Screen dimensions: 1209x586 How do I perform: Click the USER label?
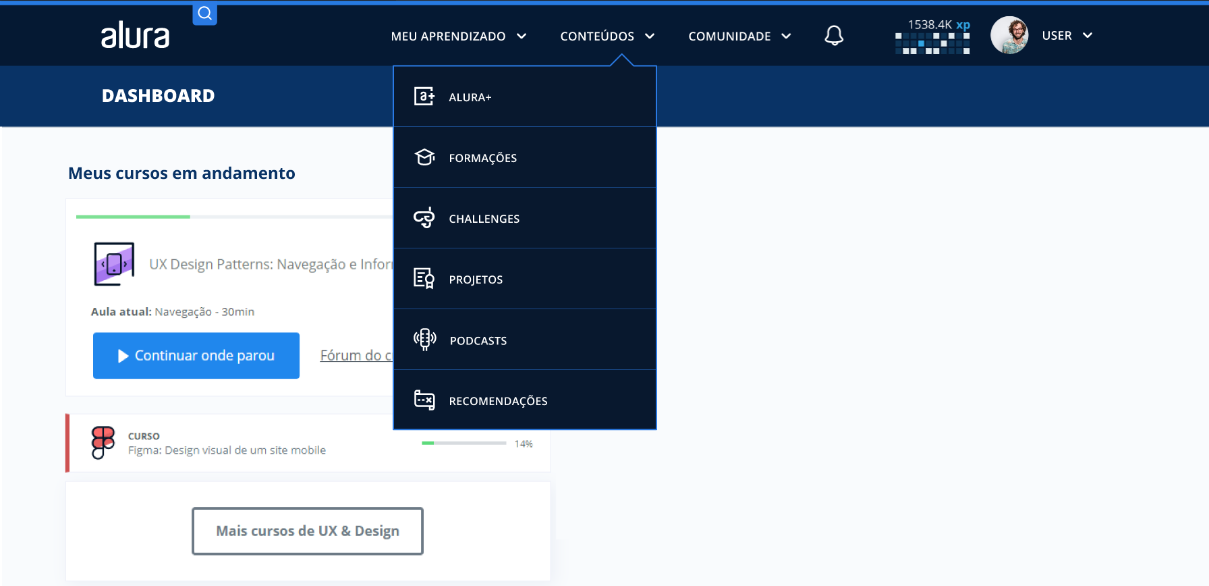pos(1057,35)
